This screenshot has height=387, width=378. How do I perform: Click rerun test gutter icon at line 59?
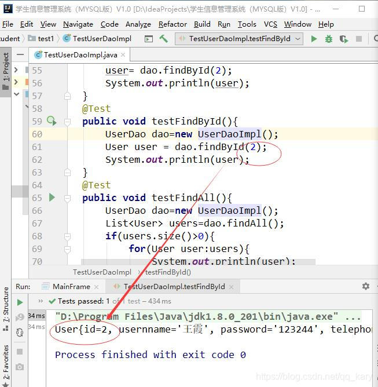pyautogui.click(x=52, y=121)
